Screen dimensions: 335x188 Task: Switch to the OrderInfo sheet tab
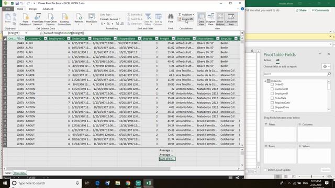(20, 173)
